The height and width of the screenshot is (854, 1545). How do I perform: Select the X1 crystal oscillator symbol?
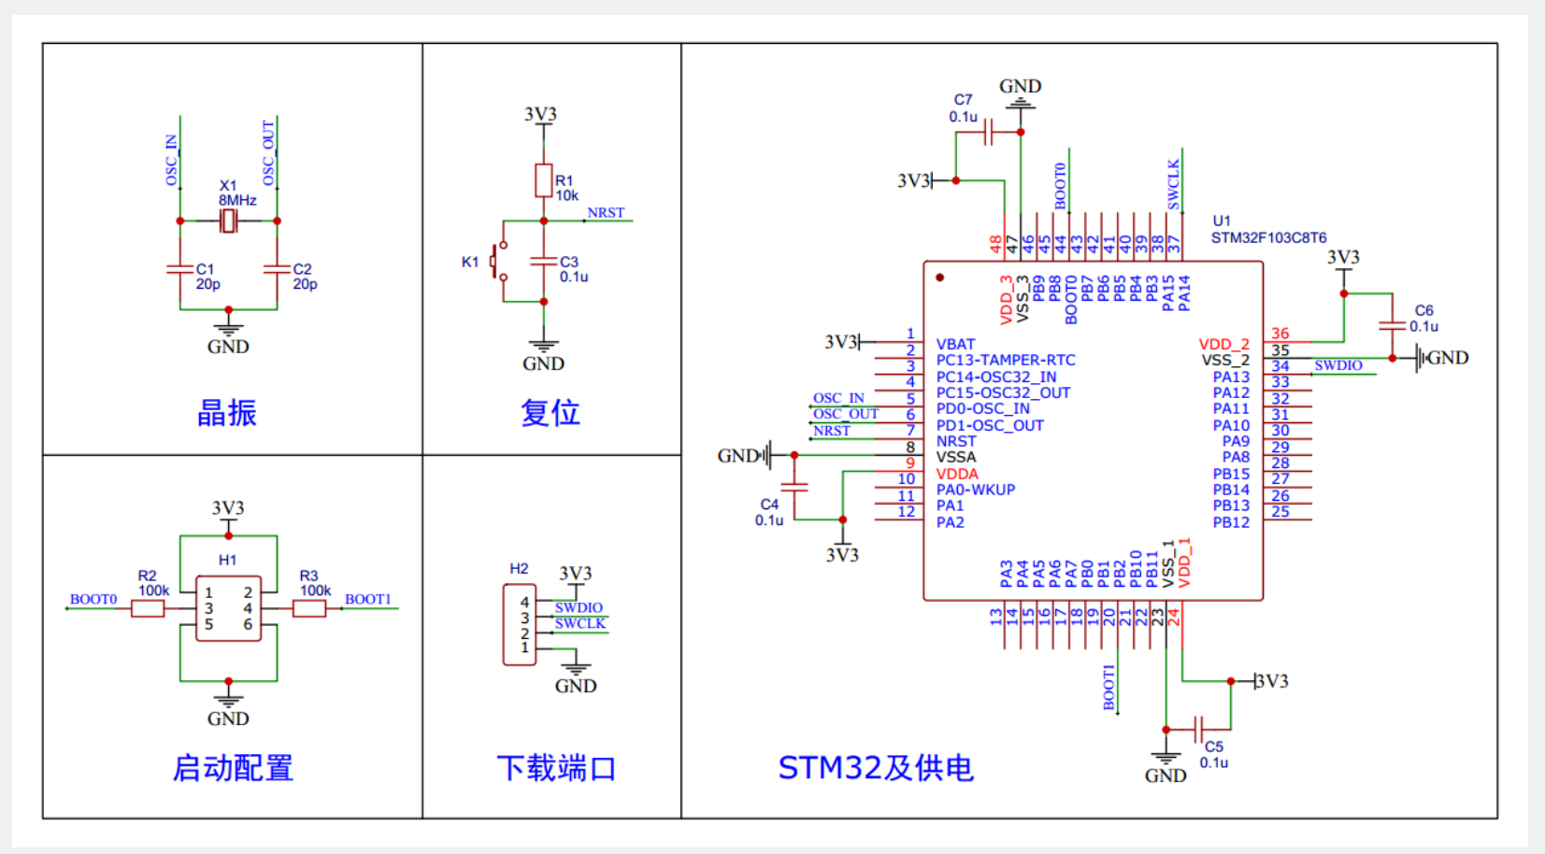(x=228, y=221)
